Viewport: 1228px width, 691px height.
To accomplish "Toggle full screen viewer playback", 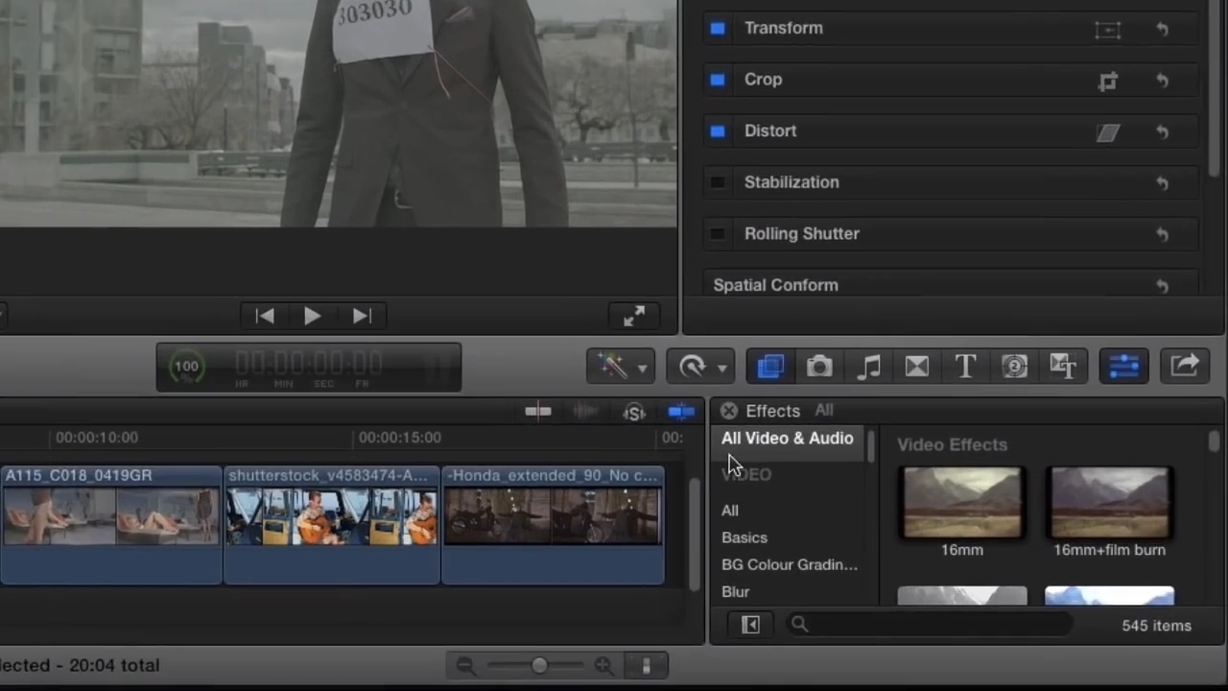I will 634,316.
